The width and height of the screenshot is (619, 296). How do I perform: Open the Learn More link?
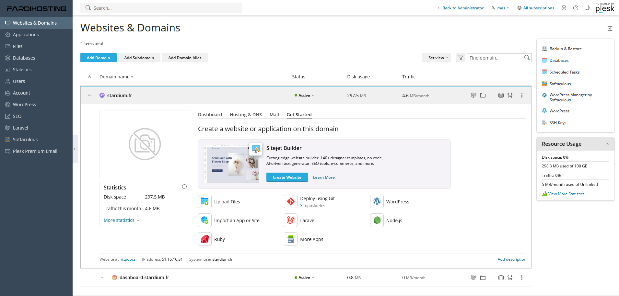pos(324,177)
